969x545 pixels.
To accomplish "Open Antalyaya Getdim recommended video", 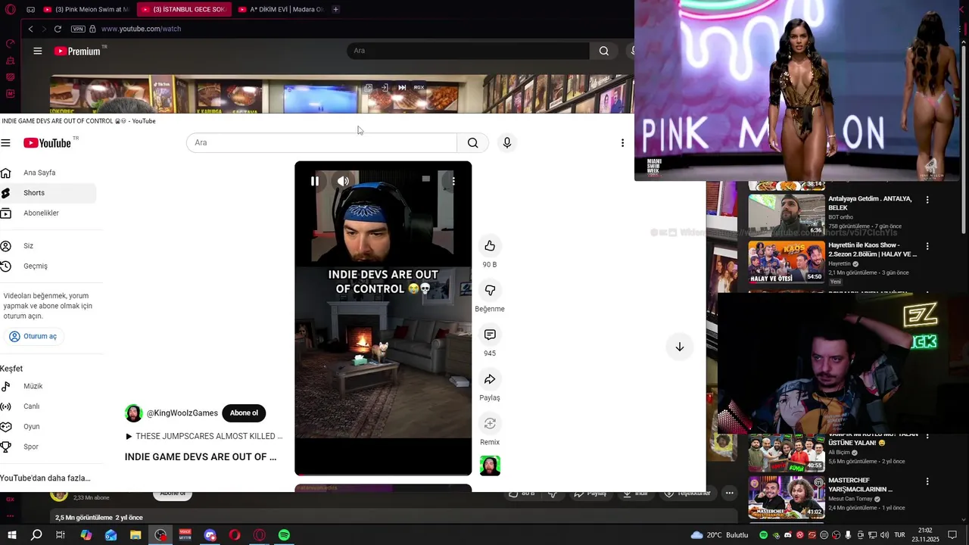I will tap(787, 216).
